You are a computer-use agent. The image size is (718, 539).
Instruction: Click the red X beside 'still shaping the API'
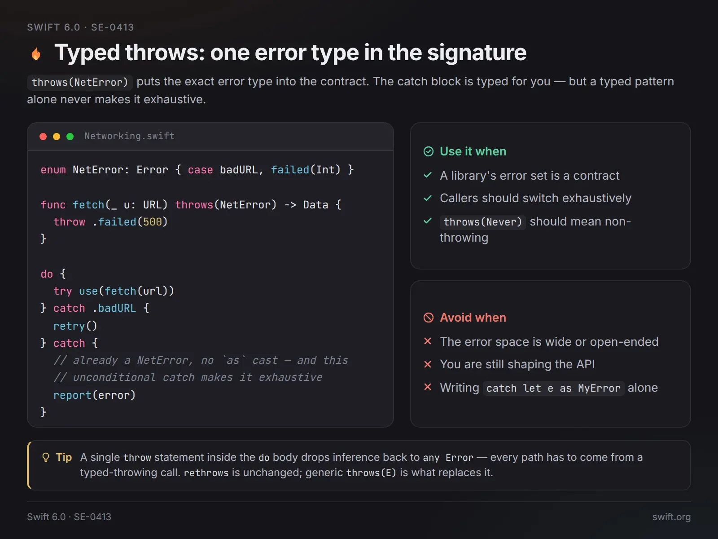coord(428,364)
